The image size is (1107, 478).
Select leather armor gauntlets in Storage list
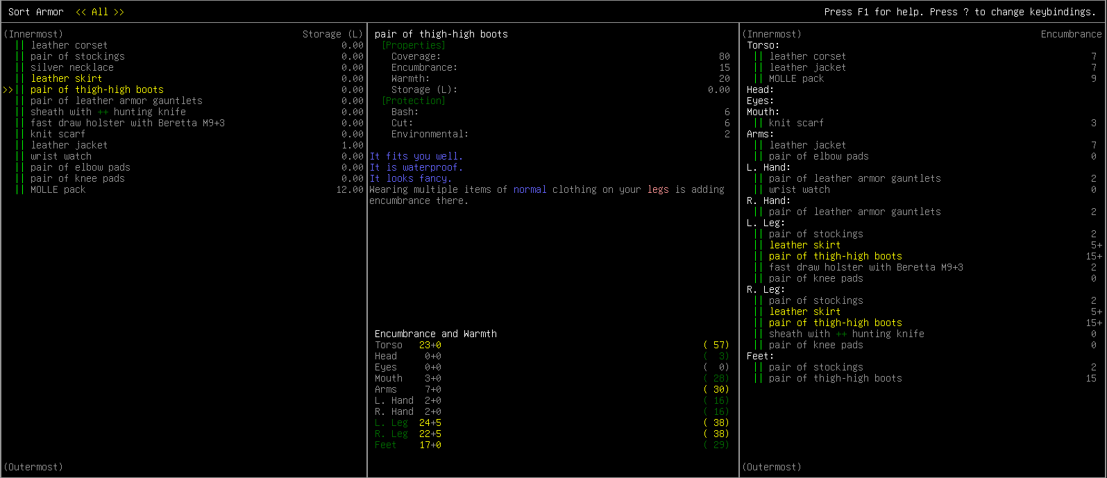click(x=183, y=101)
